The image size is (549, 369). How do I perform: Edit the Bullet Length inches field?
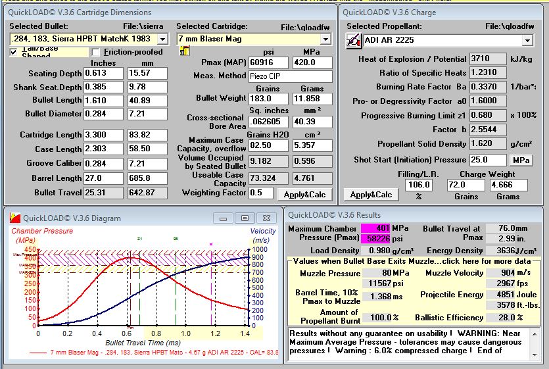point(103,101)
